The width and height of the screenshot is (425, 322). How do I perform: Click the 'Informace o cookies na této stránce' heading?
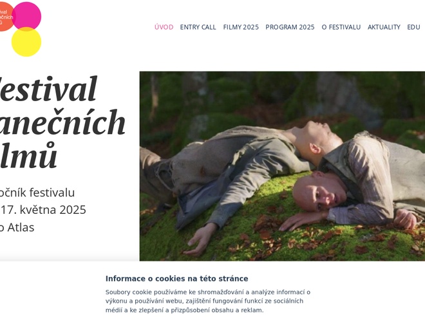tap(176, 279)
